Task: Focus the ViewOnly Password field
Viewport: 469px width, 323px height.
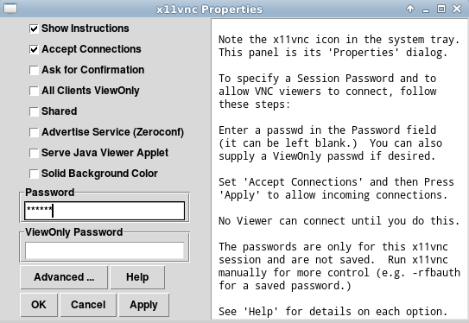Action: (x=105, y=250)
